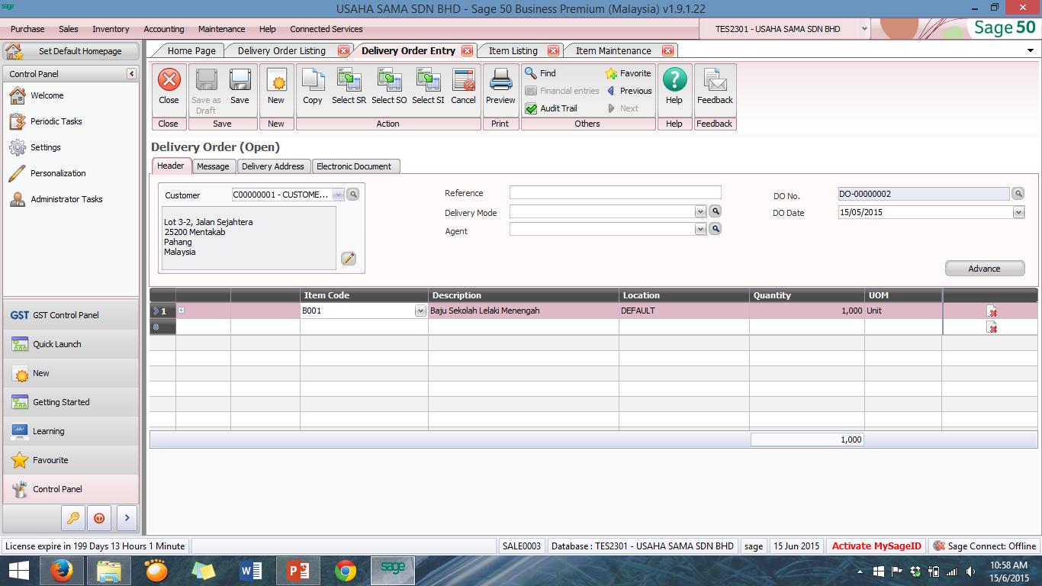This screenshot has width=1042, height=586.
Task: Open the Audit Trail
Action: [x=551, y=108]
